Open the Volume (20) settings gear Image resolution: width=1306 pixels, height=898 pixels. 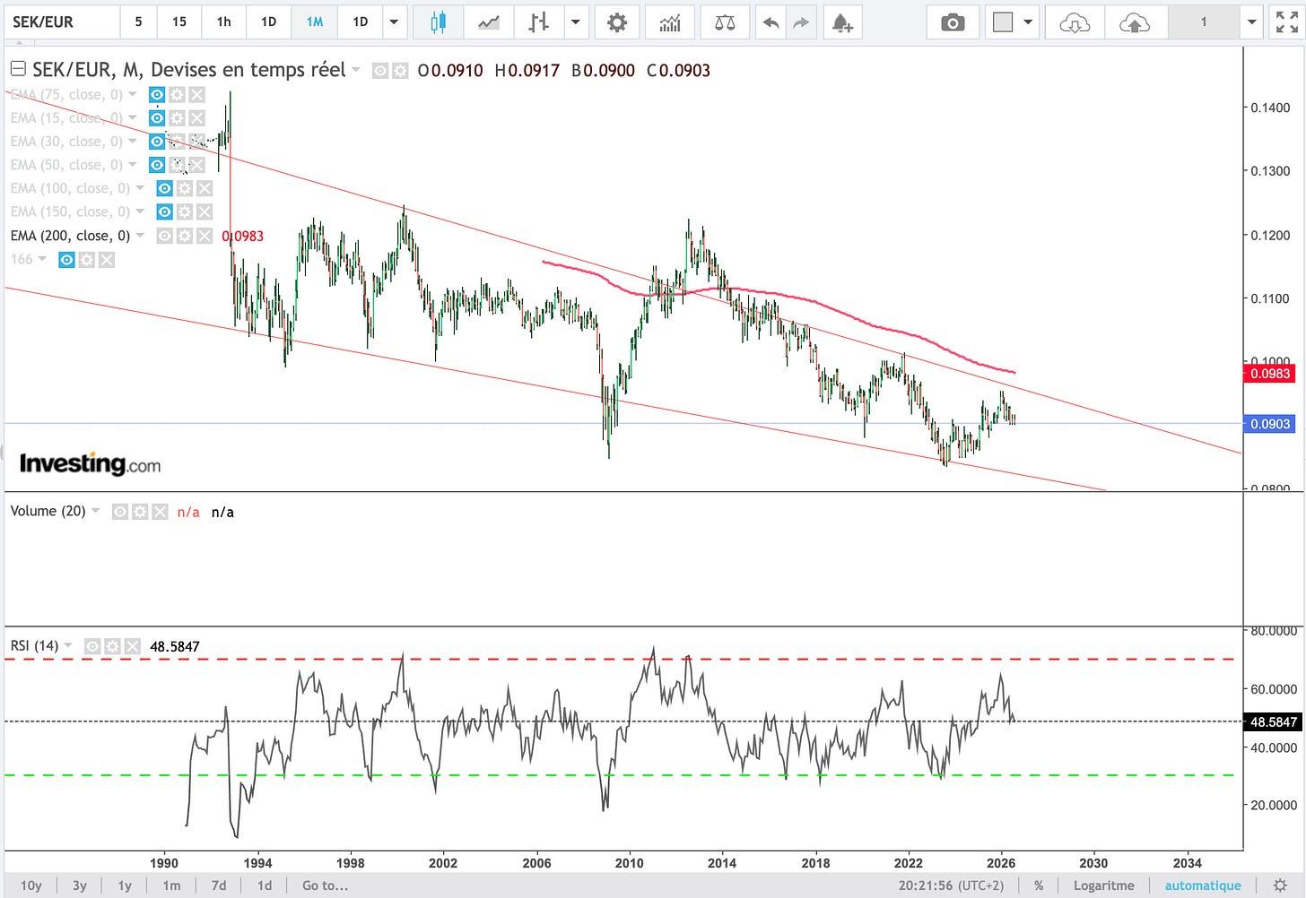click(x=140, y=512)
